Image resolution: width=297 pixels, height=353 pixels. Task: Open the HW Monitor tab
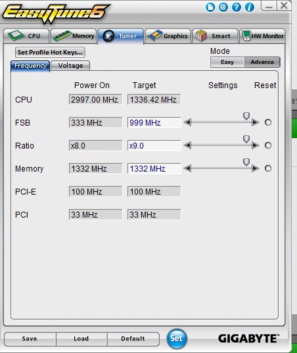coord(263,36)
